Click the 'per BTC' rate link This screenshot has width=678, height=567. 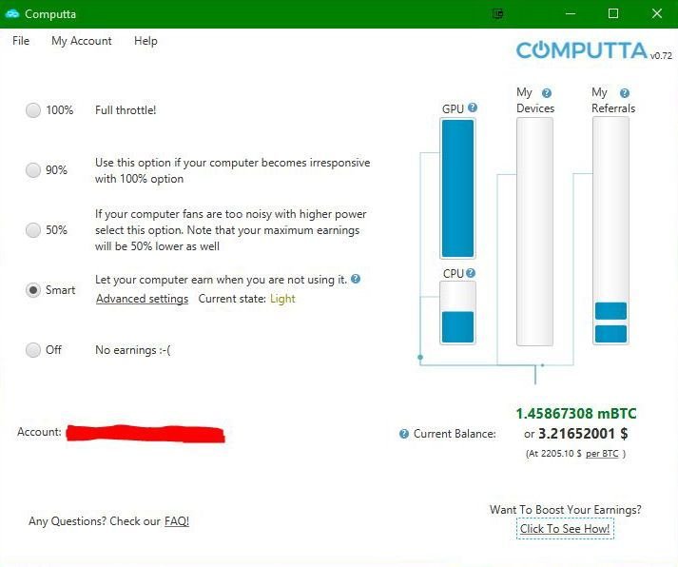click(602, 454)
